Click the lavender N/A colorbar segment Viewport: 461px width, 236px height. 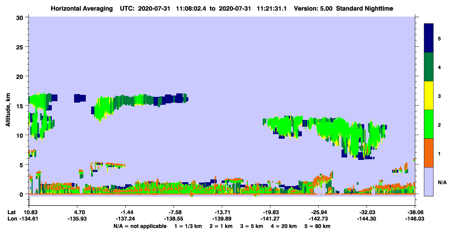[x=429, y=181]
